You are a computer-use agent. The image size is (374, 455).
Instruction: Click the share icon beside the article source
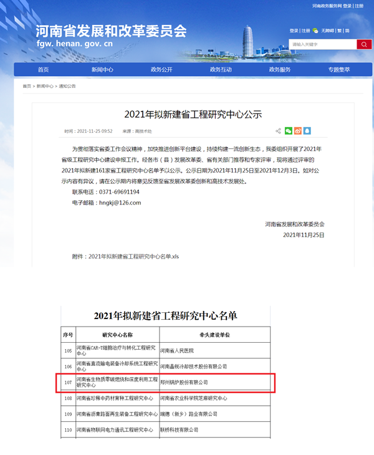pos(278,131)
